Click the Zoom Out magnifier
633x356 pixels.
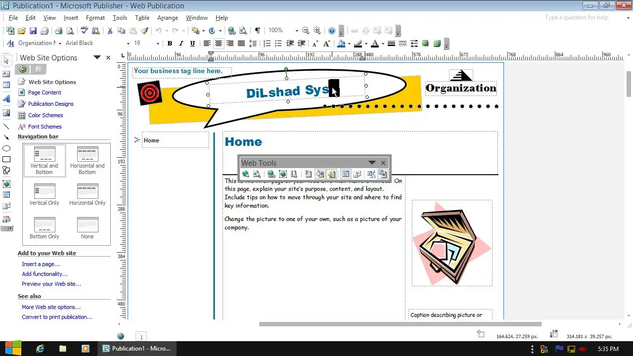[x=306, y=31]
